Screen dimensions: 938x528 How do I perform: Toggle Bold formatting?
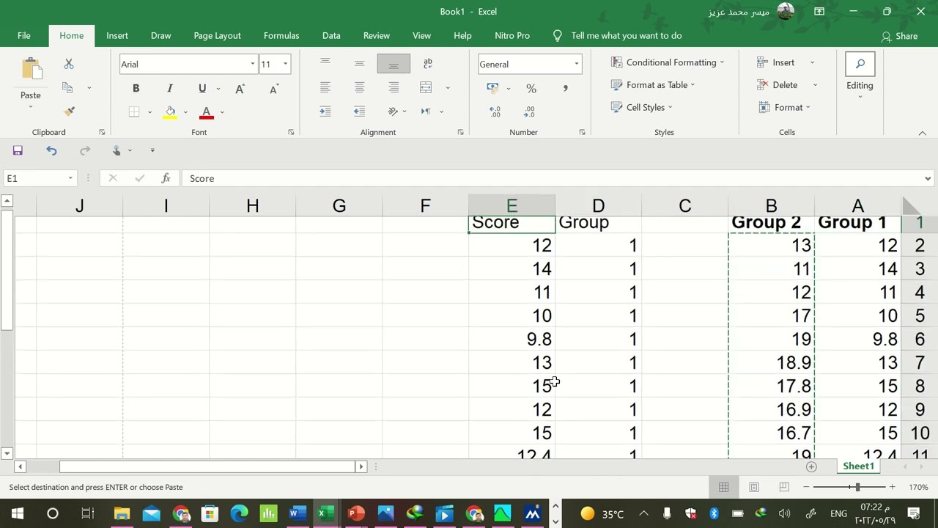click(136, 89)
